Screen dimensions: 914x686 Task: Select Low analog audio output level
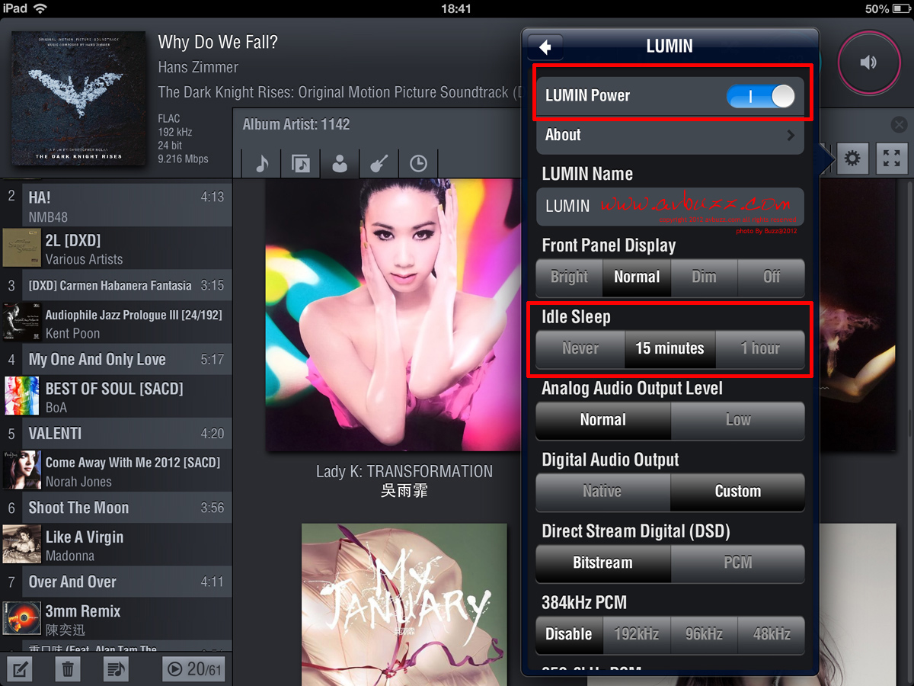point(737,420)
